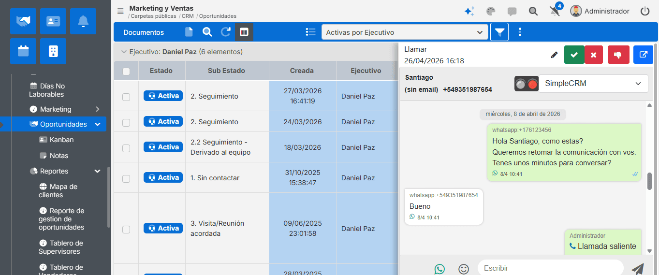
Task: Send the message with paper plane icon
Action: coord(638,269)
